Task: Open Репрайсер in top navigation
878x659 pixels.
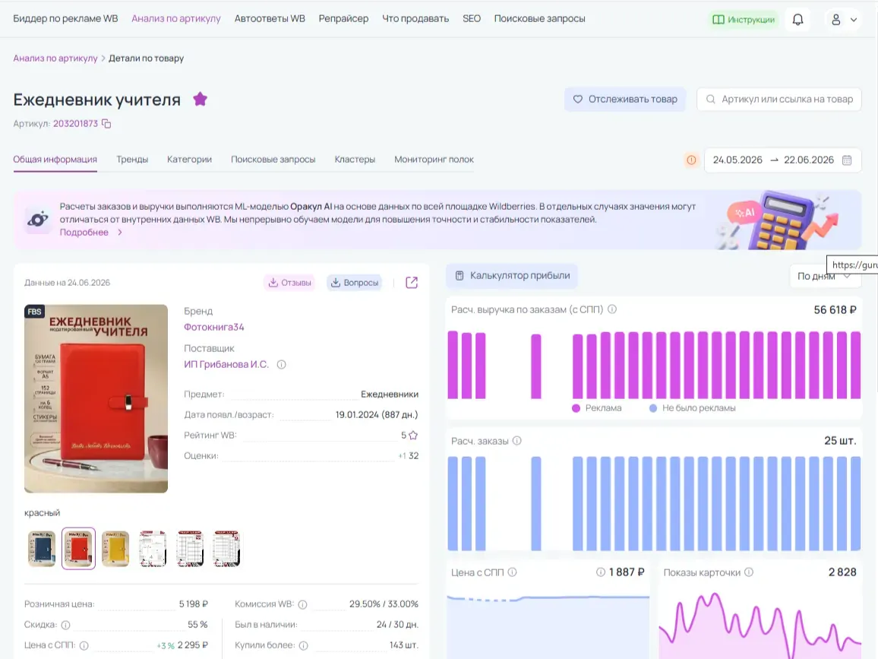Action: click(343, 18)
